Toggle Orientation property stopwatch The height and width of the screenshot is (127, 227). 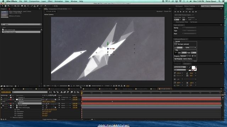15,111
